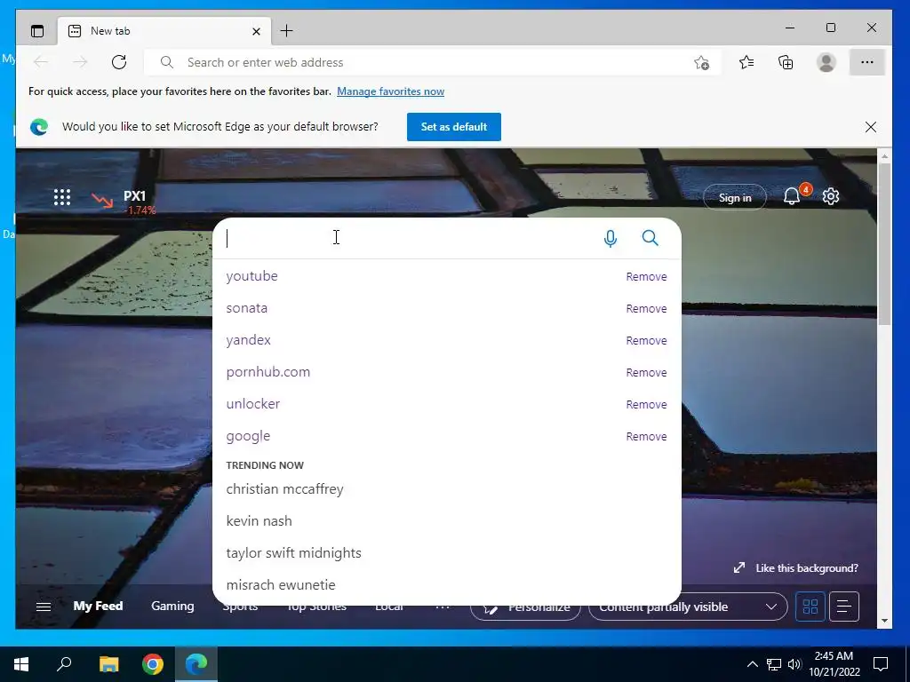Remove unlocker from search history
The width and height of the screenshot is (910, 682).
click(646, 404)
